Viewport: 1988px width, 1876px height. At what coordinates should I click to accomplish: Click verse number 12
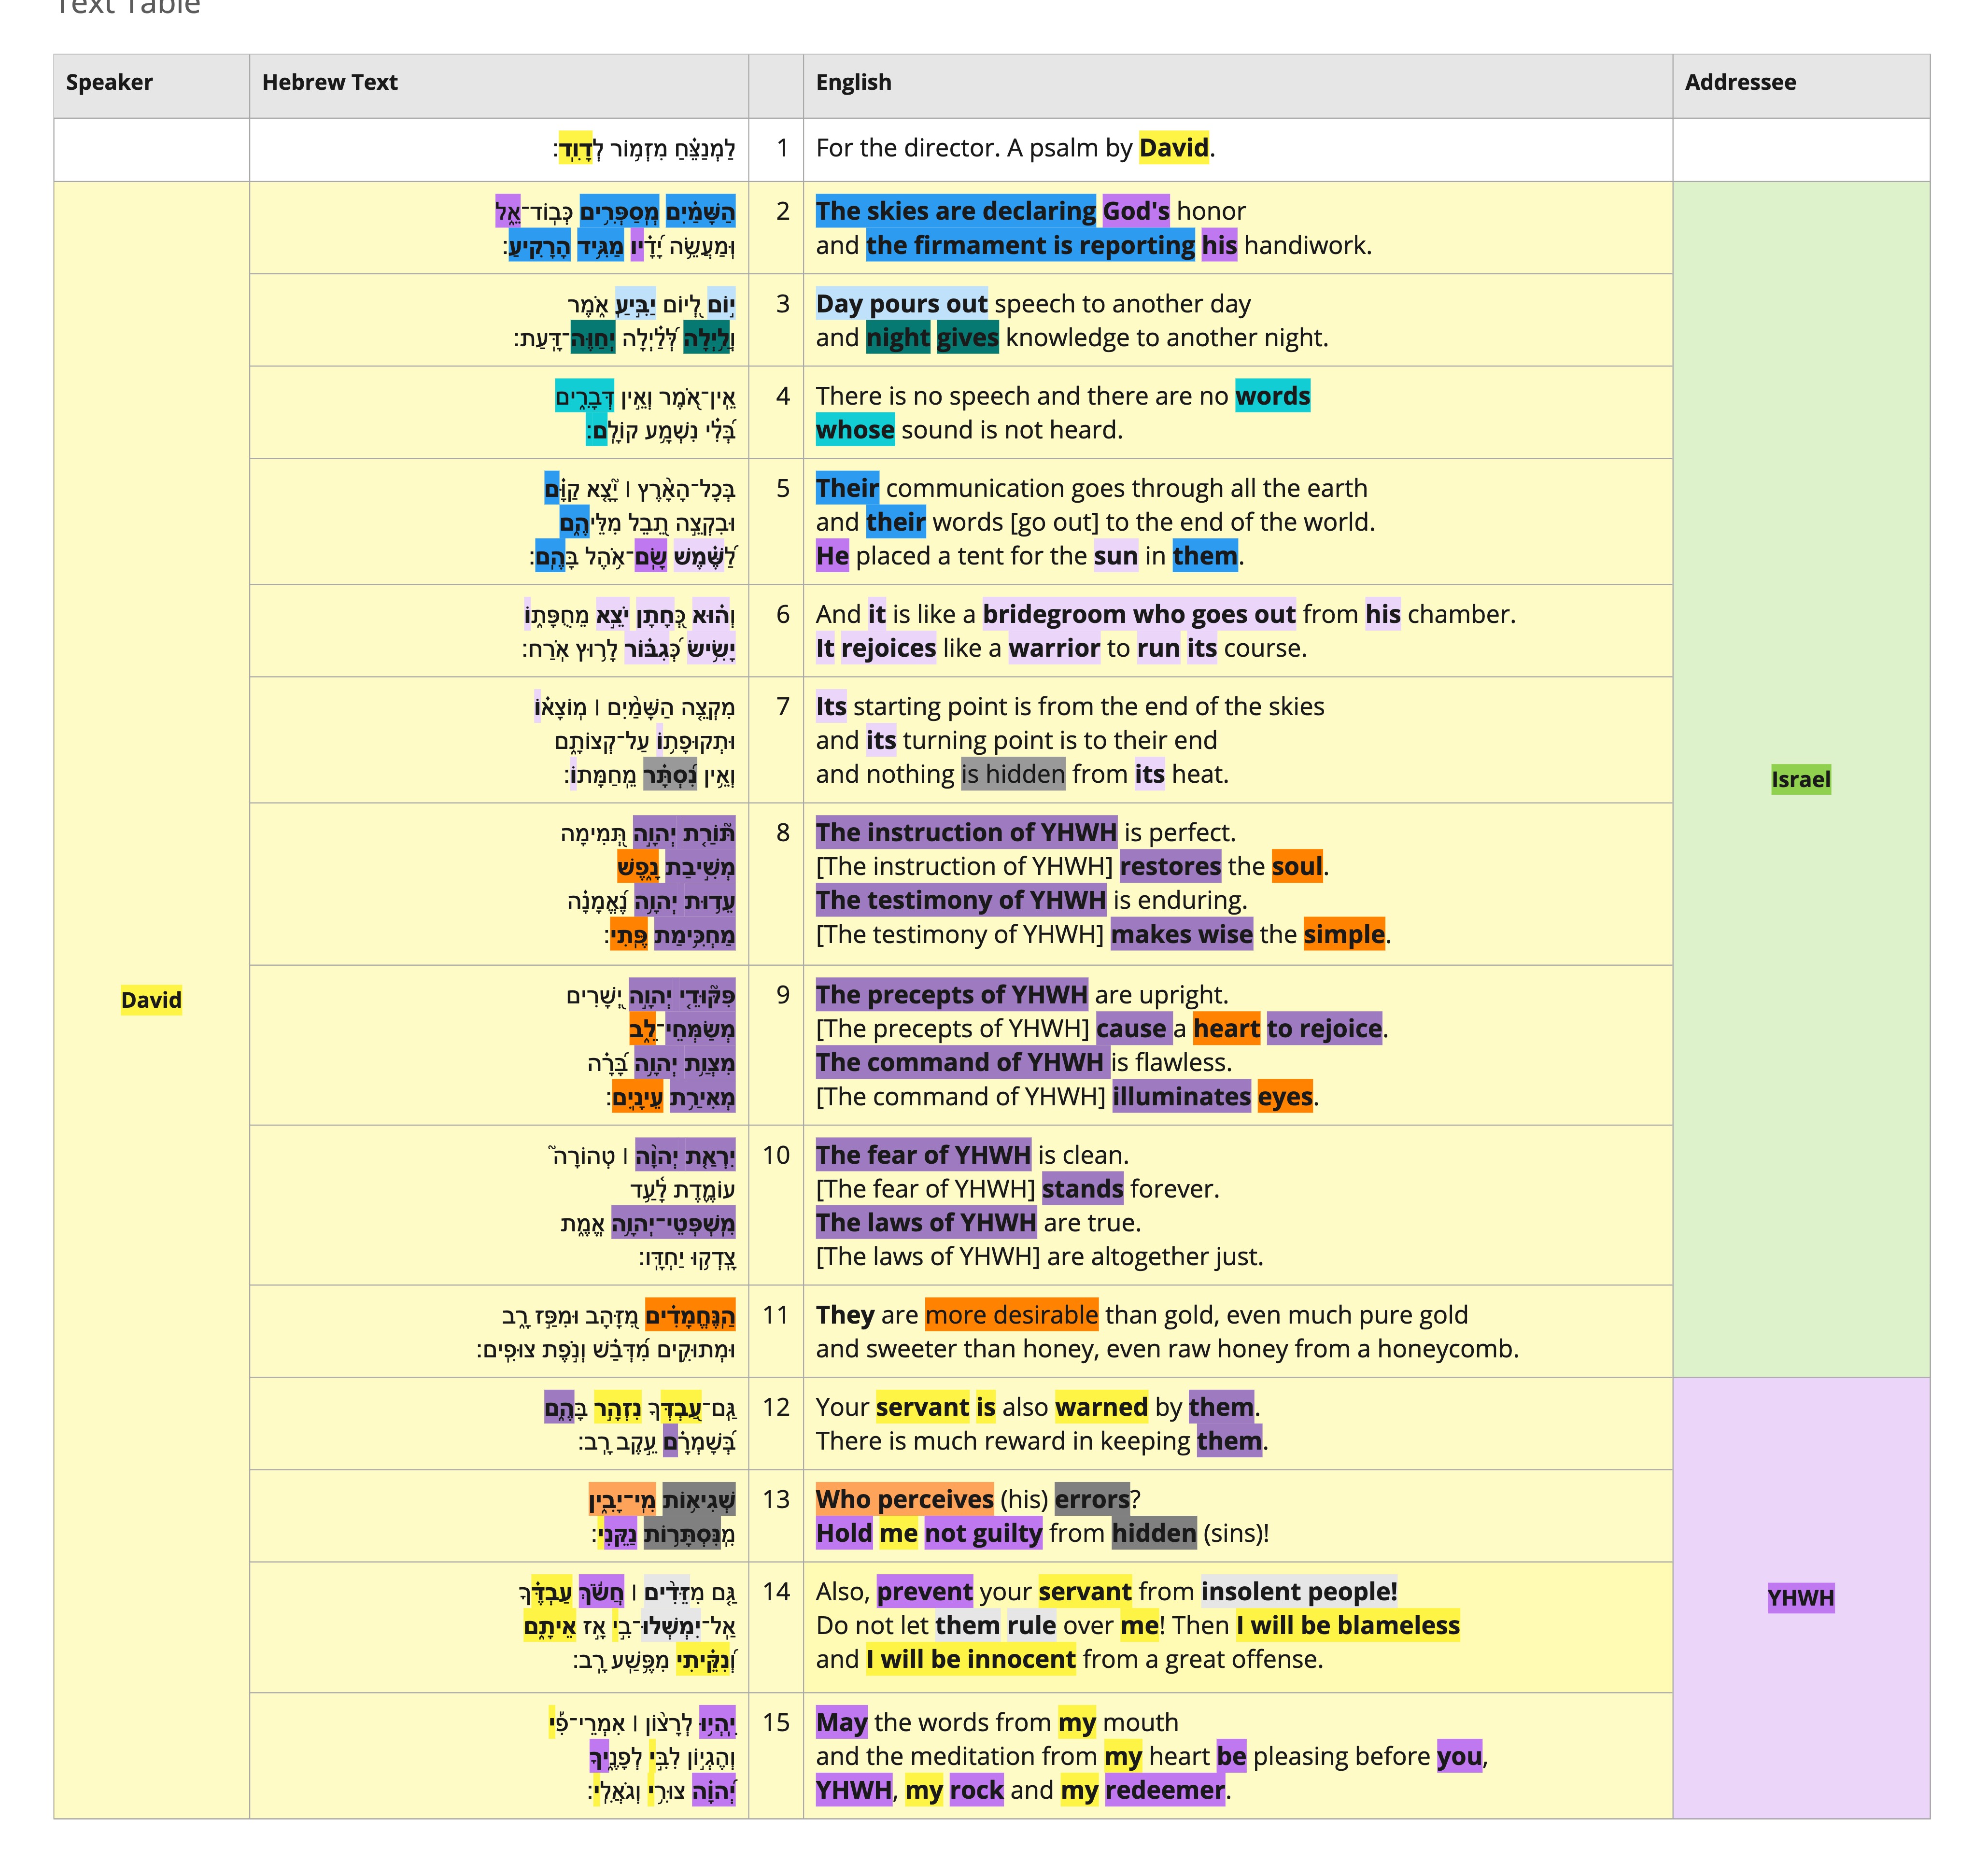click(776, 1407)
